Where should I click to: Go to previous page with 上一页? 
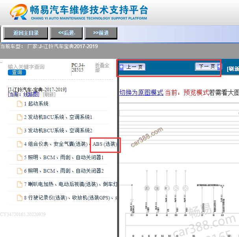[x=132, y=67]
